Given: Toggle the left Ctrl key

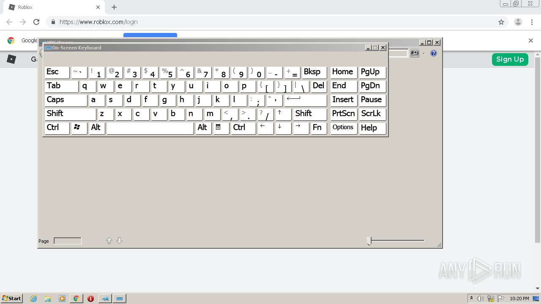Looking at the screenshot, I should [x=57, y=128].
